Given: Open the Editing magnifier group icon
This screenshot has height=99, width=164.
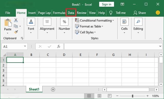Looking at the screenshot, I should pos(138,22).
